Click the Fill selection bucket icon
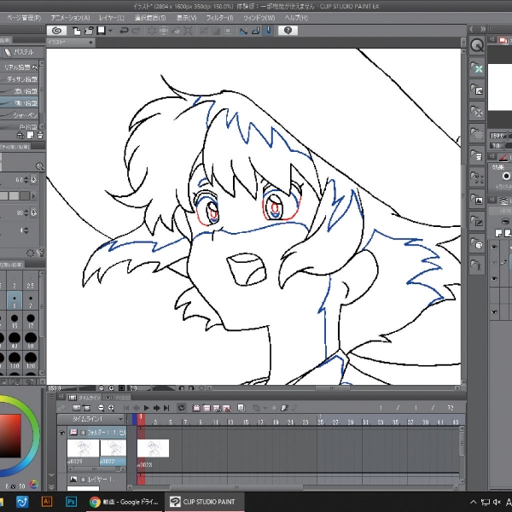The width and height of the screenshot is (512, 512). pyautogui.click(x=176, y=31)
